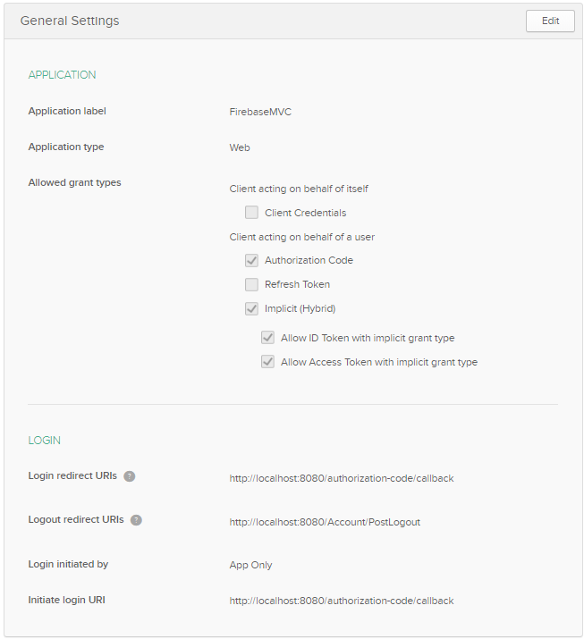Toggle the Implicit (Hybrid) checkbox
The height and width of the screenshot is (639, 584).
point(252,308)
